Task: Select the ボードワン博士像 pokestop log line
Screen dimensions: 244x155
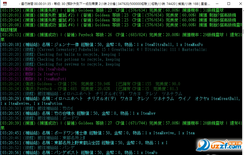Action: [x=97, y=133]
